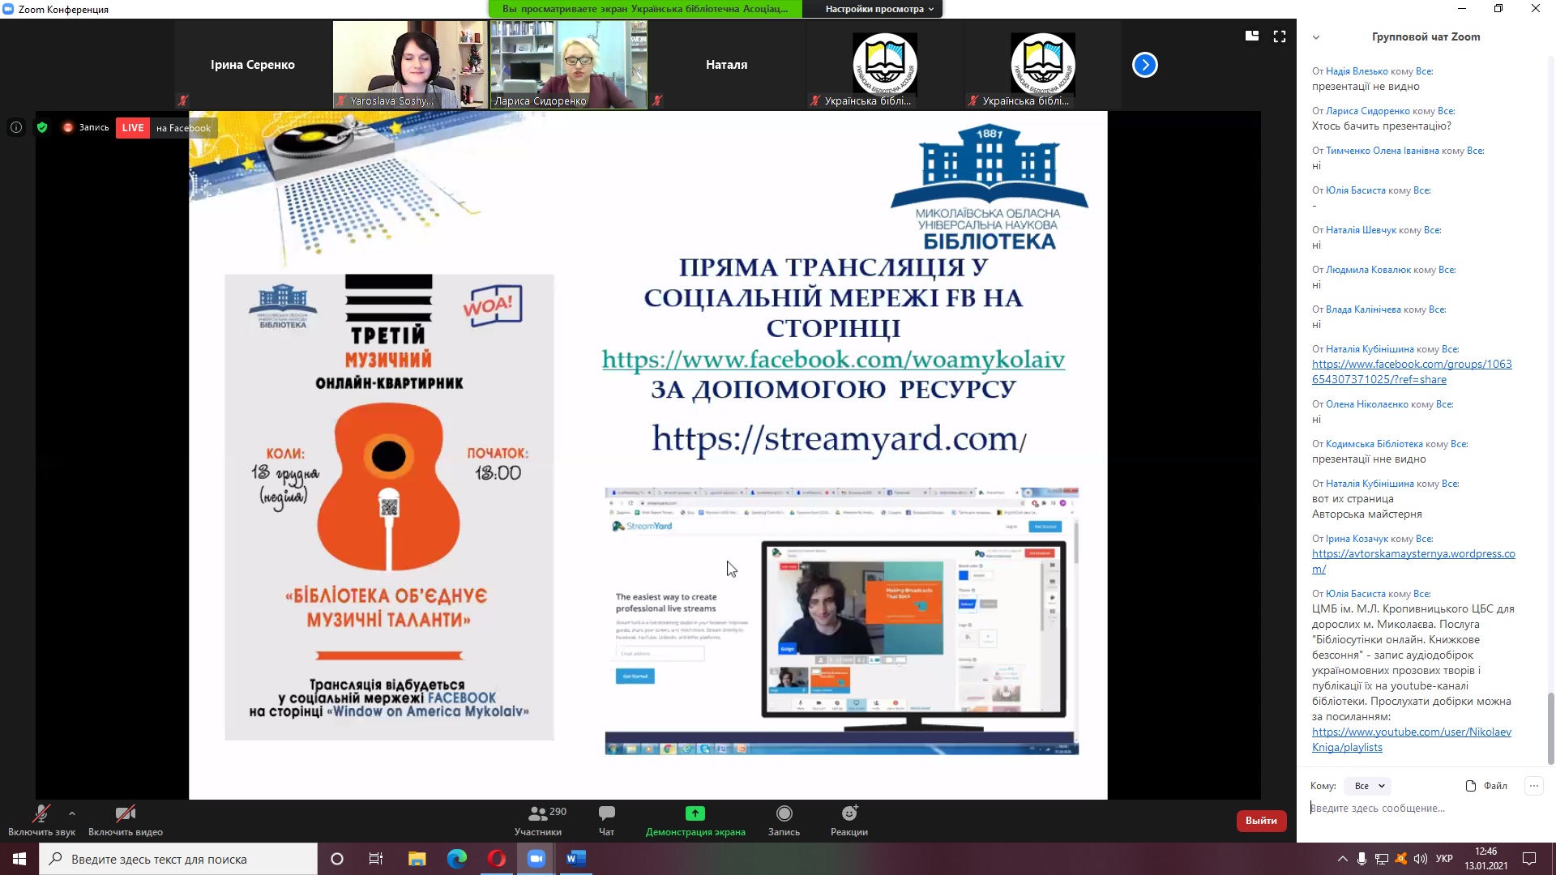The height and width of the screenshot is (875, 1556).
Task: Open avtorskamaysternya.wordpress.com chat link
Action: tap(1413, 561)
